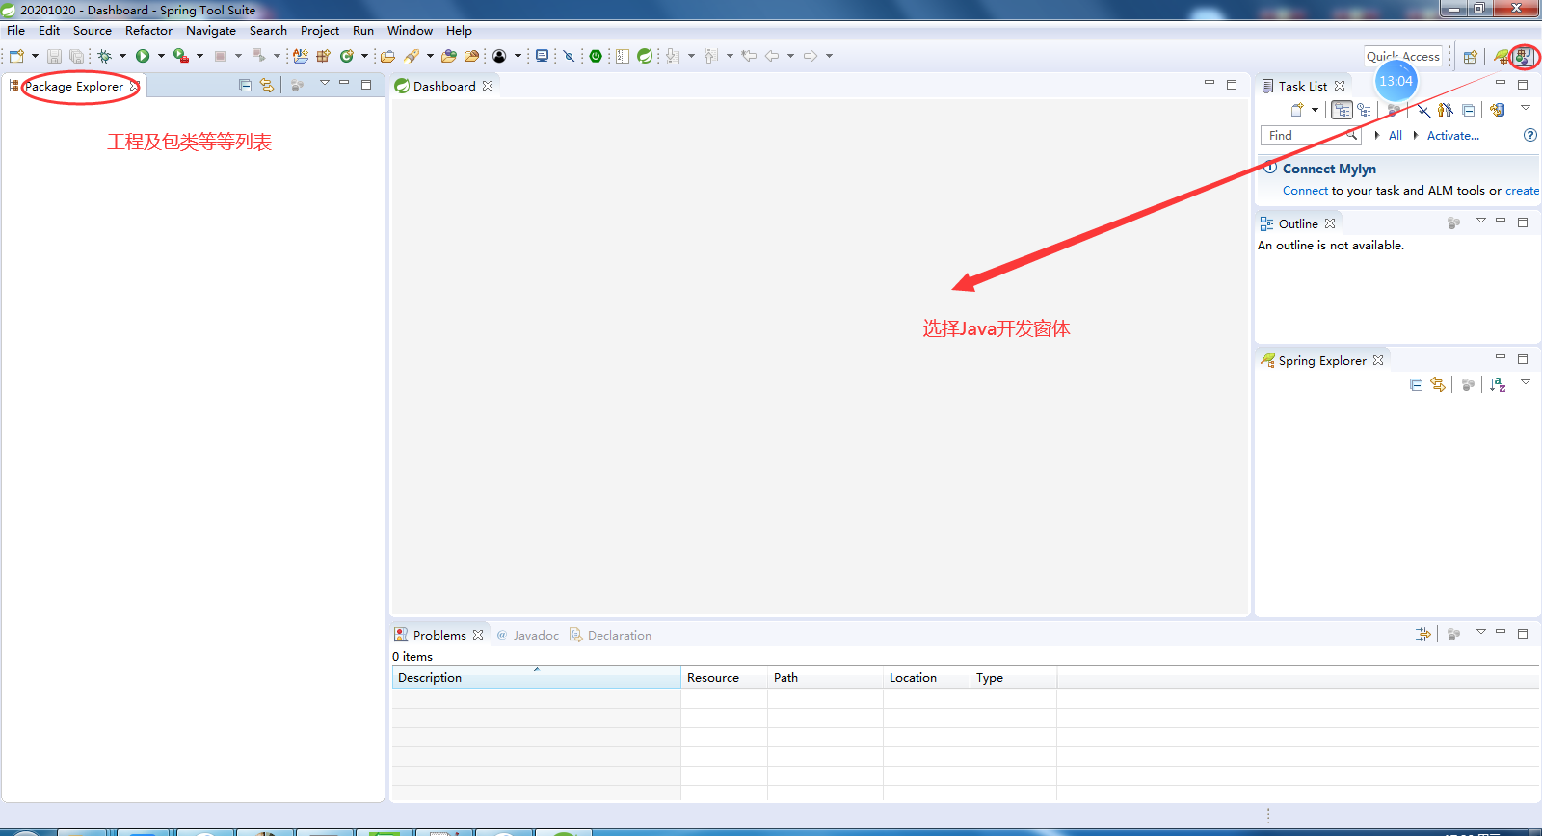The width and height of the screenshot is (1542, 836).
Task: Toggle alphabetical sort in Spring Explorer
Action: point(1498,384)
